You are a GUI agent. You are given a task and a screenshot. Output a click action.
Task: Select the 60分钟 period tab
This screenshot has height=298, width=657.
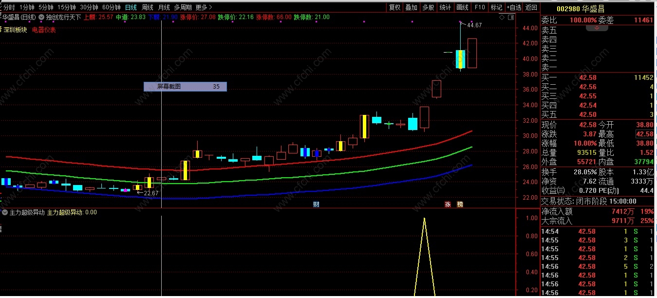[x=112, y=7]
